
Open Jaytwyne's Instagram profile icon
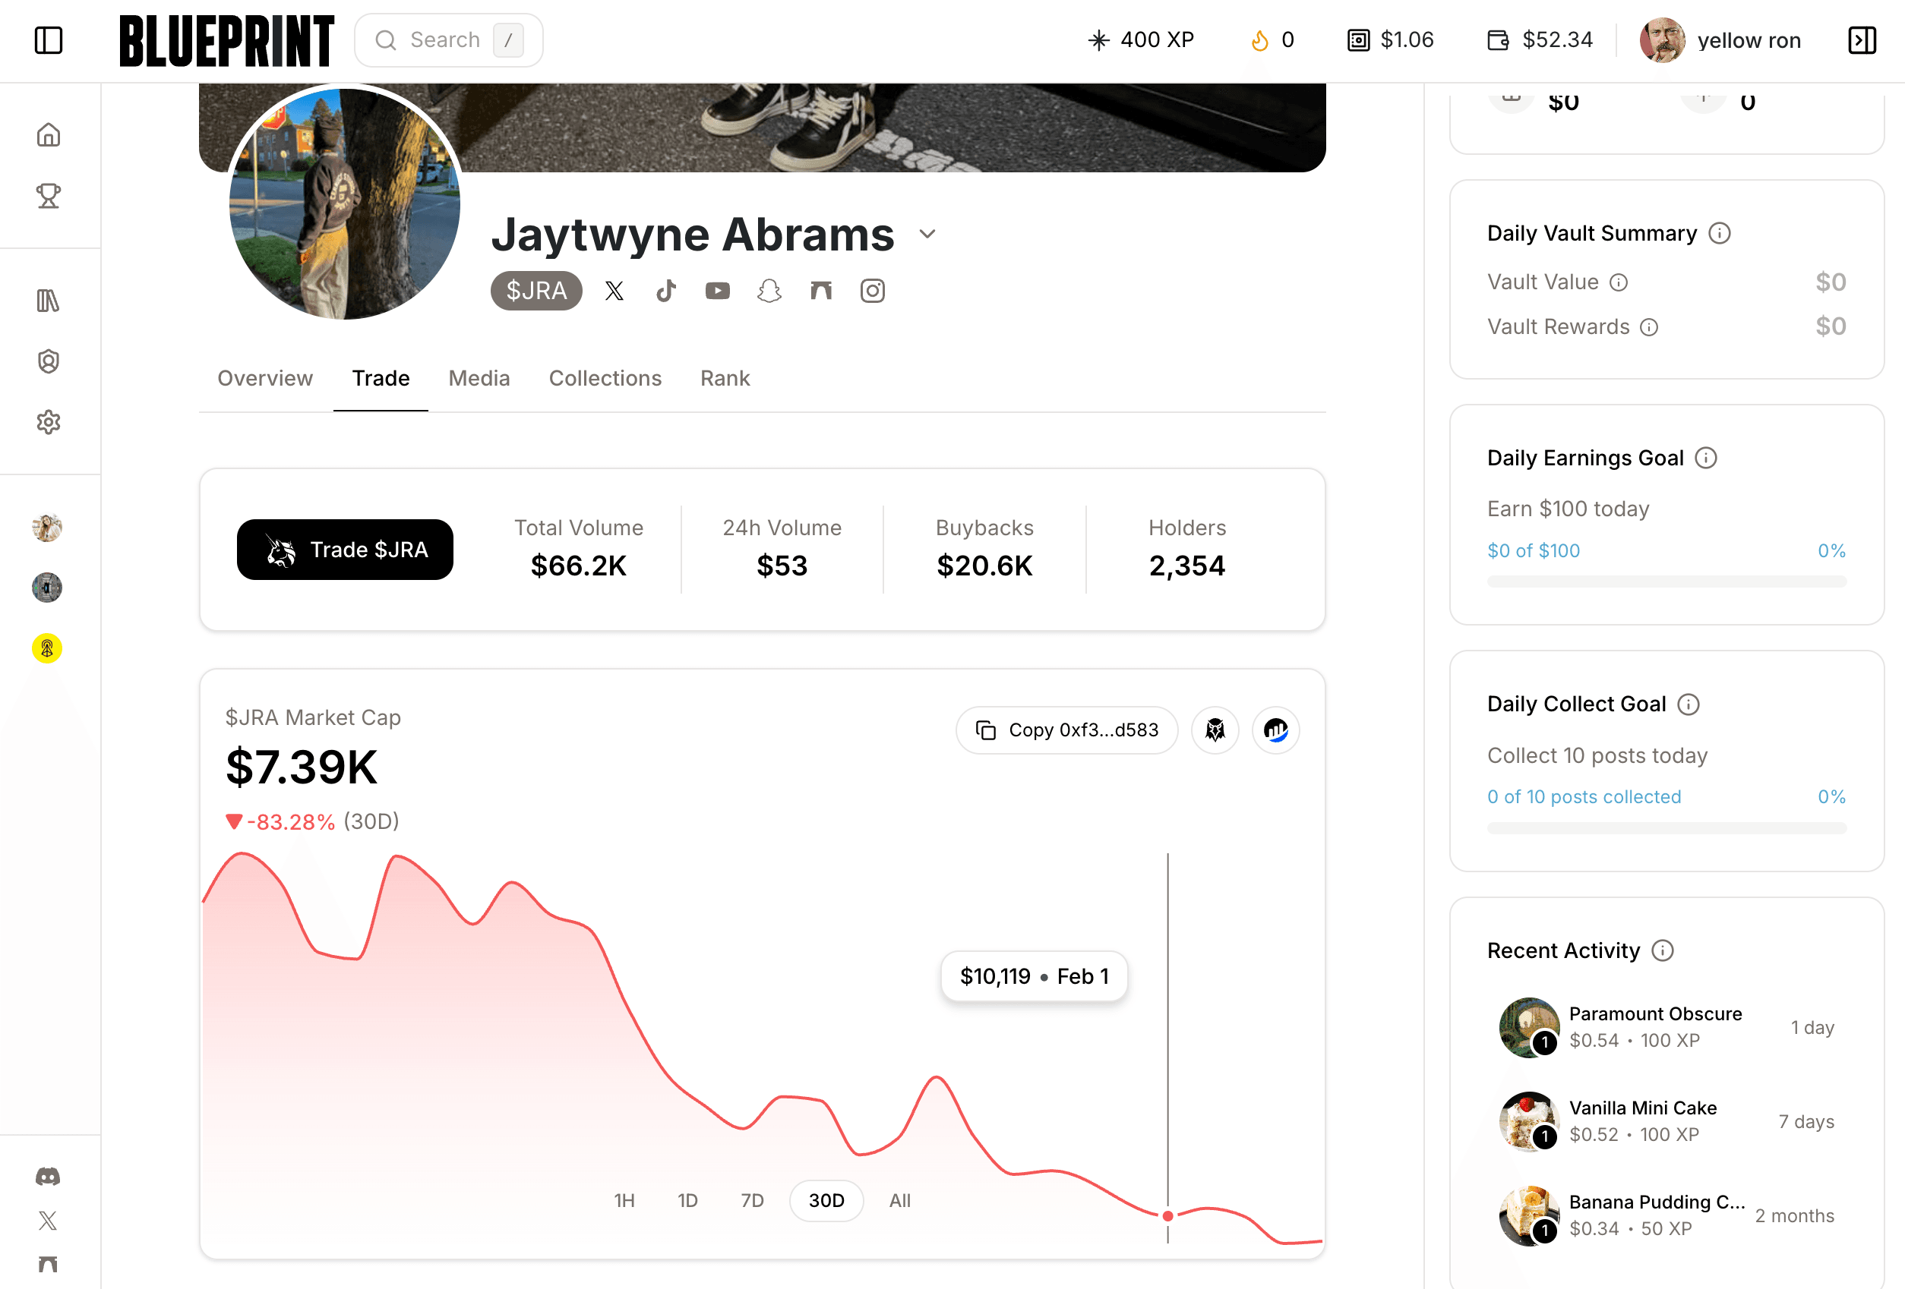click(872, 291)
